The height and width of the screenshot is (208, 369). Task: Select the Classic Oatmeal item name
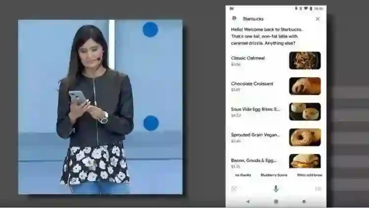[248, 58]
